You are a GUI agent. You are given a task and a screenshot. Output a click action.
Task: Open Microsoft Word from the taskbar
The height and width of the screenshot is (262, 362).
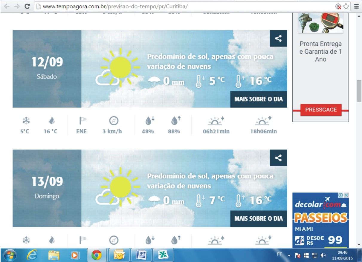coord(141,255)
